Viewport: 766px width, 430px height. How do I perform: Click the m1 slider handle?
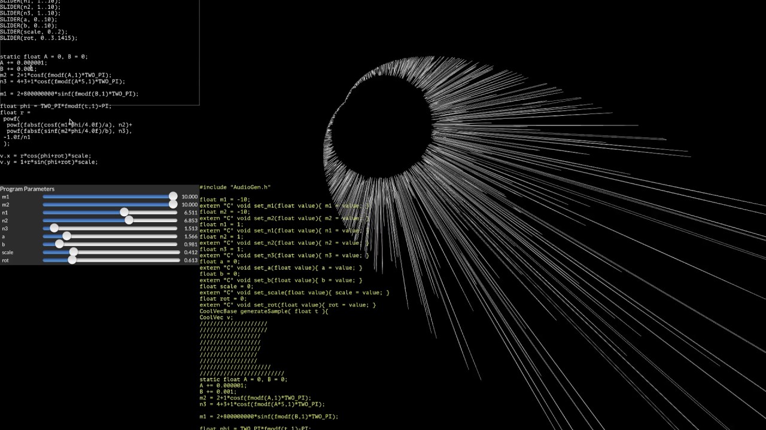[173, 196]
